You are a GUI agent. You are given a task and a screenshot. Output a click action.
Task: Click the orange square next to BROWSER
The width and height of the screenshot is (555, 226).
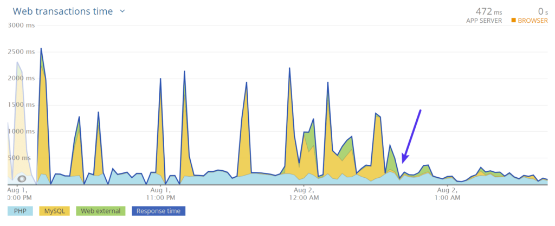(x=513, y=21)
